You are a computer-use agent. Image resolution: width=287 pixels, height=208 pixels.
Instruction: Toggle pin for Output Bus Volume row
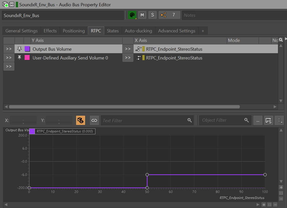[19, 49]
